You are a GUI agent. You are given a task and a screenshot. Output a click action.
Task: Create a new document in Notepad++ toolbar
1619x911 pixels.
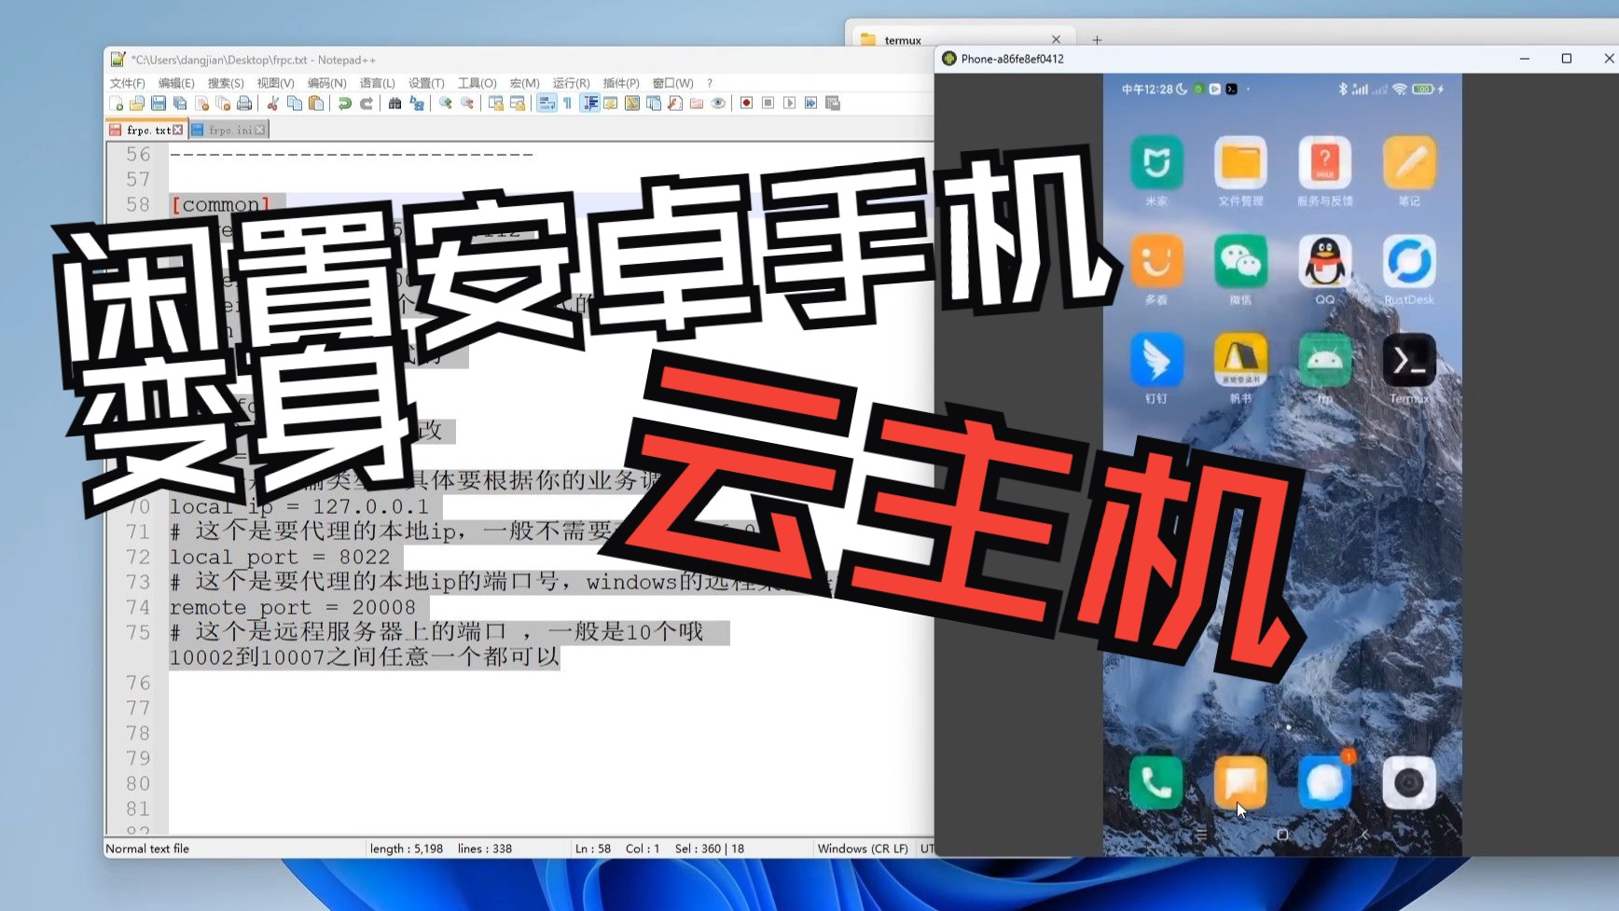[x=116, y=104]
